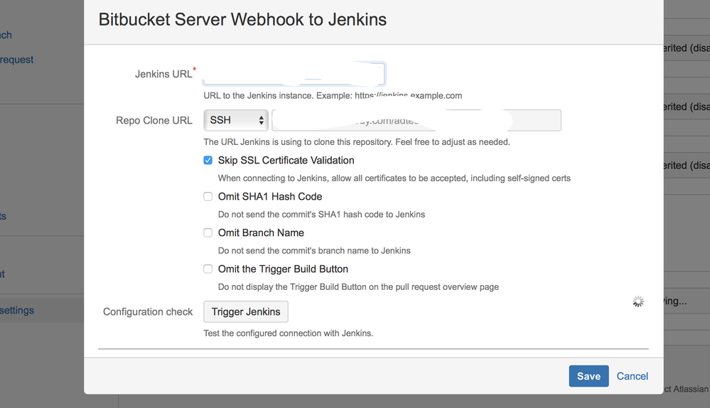Click the cut-off 'nch' sidebar link
The image size is (710, 408).
(x=6, y=35)
